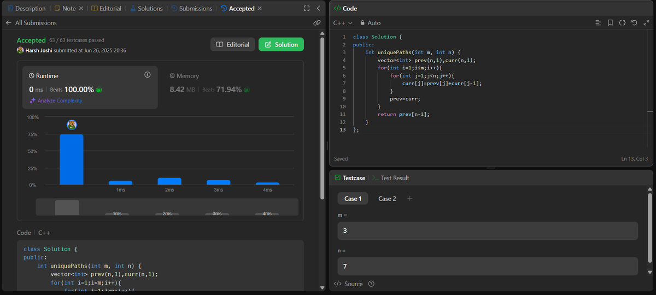Screen dimensions: 656x295
Task: Click the 4ms bar in runtime chart
Action: pyautogui.click(x=267, y=184)
